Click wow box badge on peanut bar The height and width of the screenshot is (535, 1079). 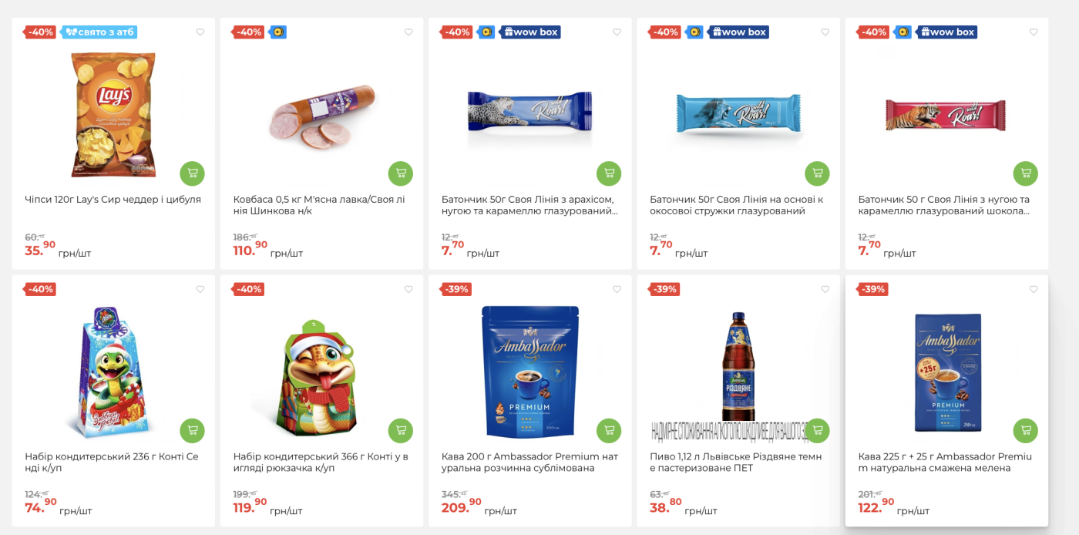point(530,32)
